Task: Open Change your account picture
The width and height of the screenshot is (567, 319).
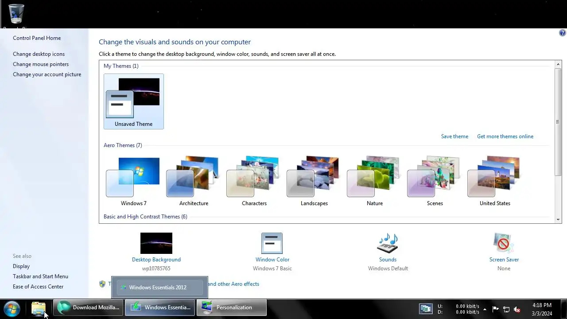Action: 47,74
